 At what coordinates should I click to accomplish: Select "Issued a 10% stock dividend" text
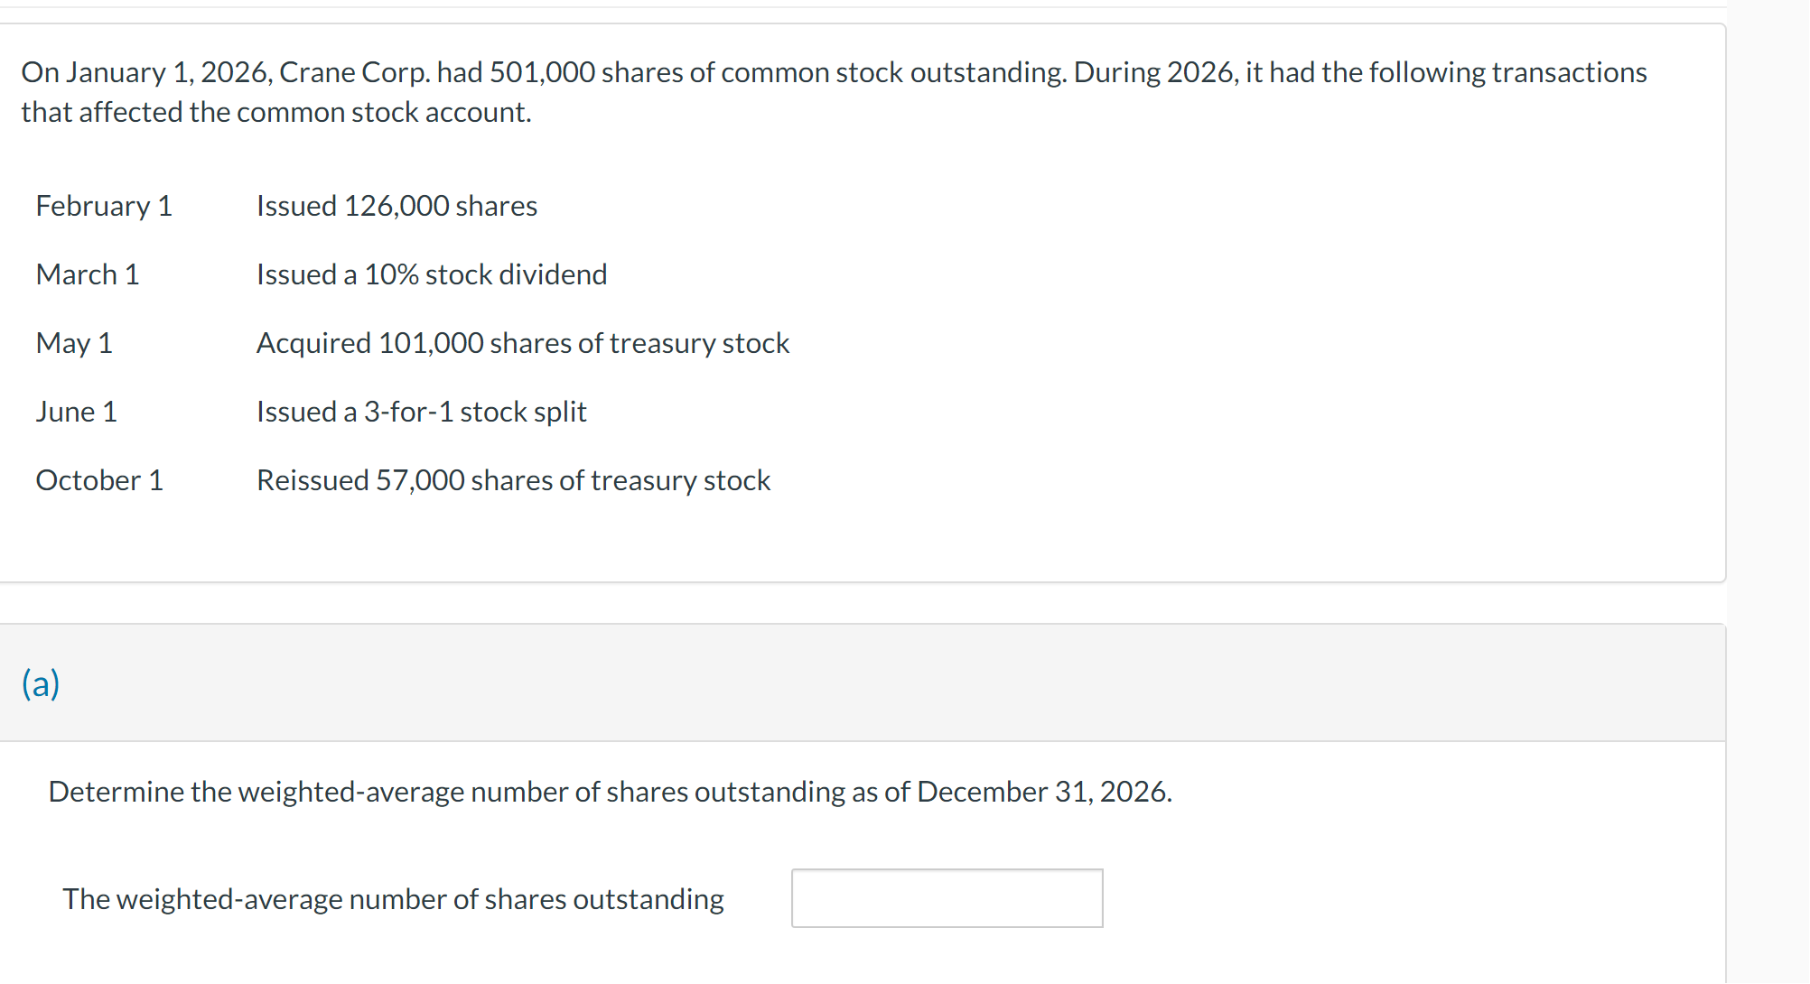point(432,274)
